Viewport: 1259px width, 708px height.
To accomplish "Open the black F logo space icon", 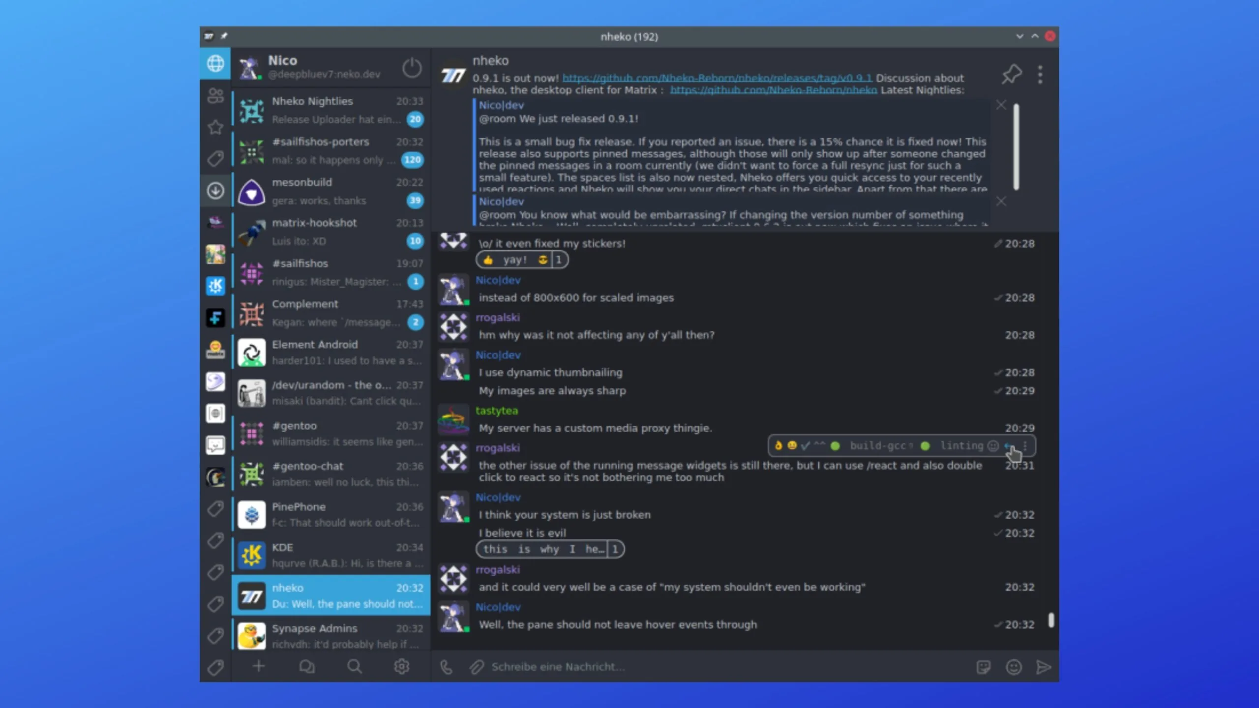I will point(215,318).
